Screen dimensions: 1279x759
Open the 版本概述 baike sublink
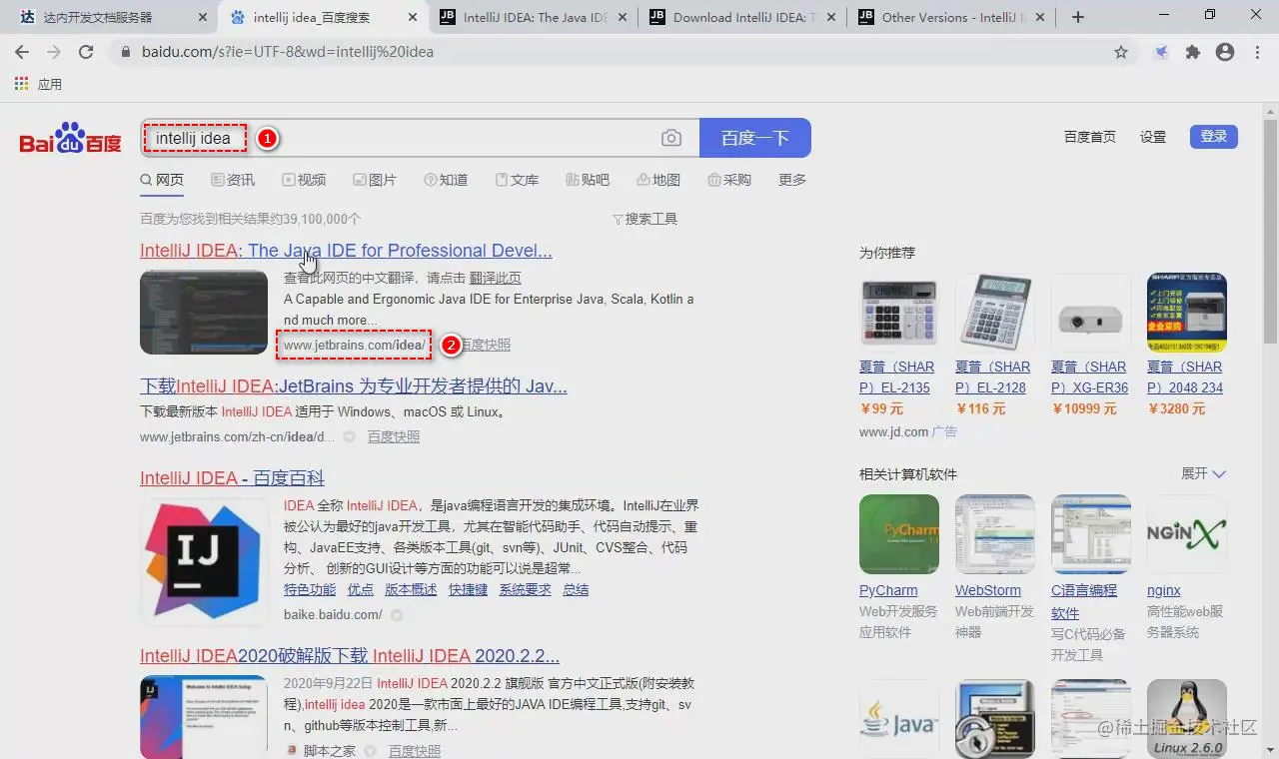click(411, 589)
